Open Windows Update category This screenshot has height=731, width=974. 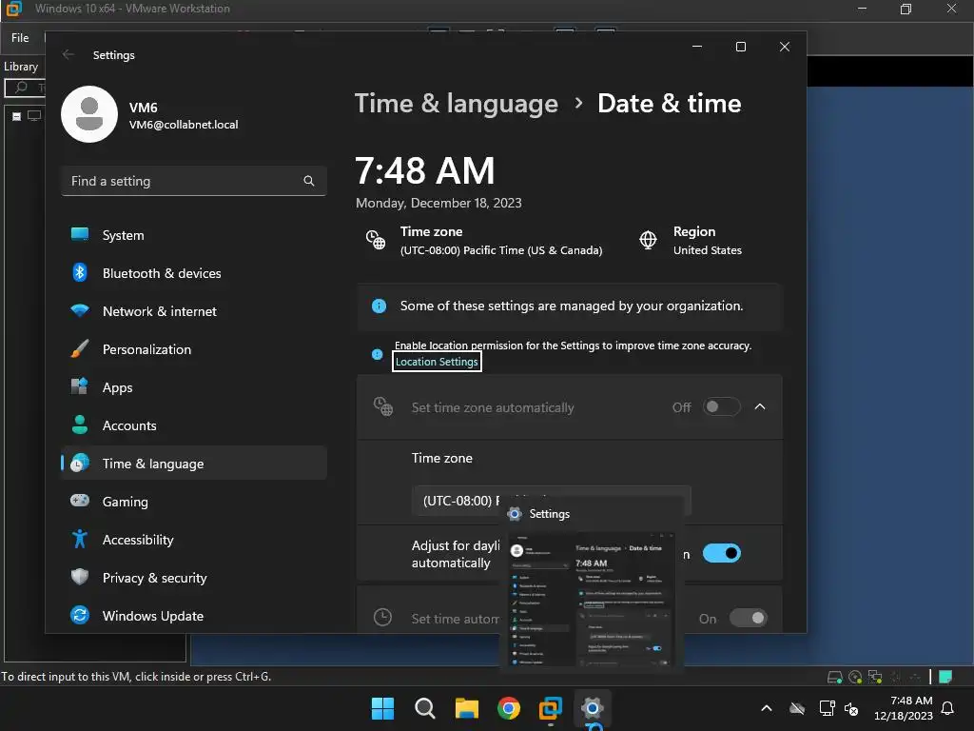(194, 616)
